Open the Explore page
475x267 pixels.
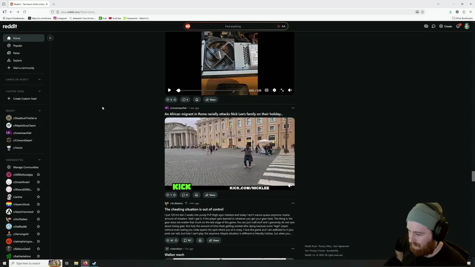(24, 60)
